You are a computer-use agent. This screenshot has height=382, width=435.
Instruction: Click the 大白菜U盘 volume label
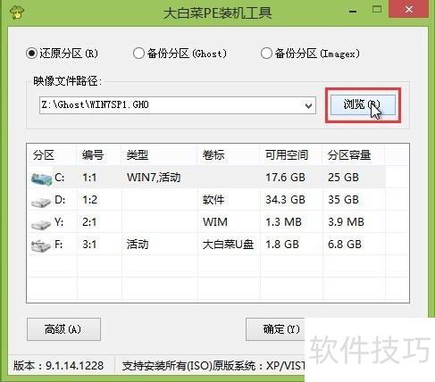[228, 245]
